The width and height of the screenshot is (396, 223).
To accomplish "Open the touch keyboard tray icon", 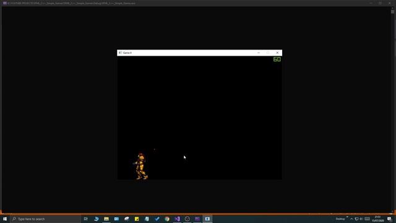I will point(367,219).
